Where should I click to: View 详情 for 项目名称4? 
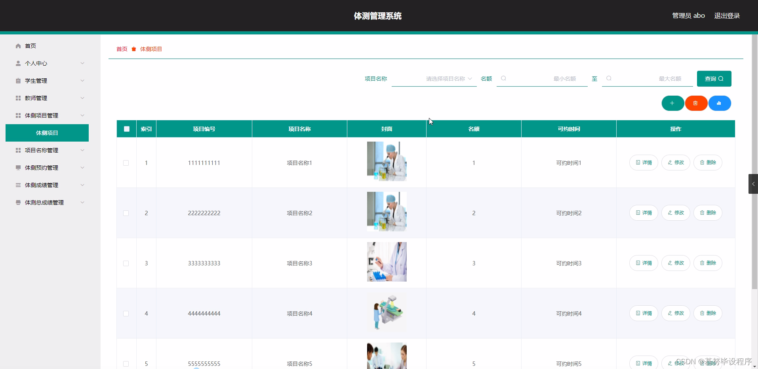click(x=644, y=313)
